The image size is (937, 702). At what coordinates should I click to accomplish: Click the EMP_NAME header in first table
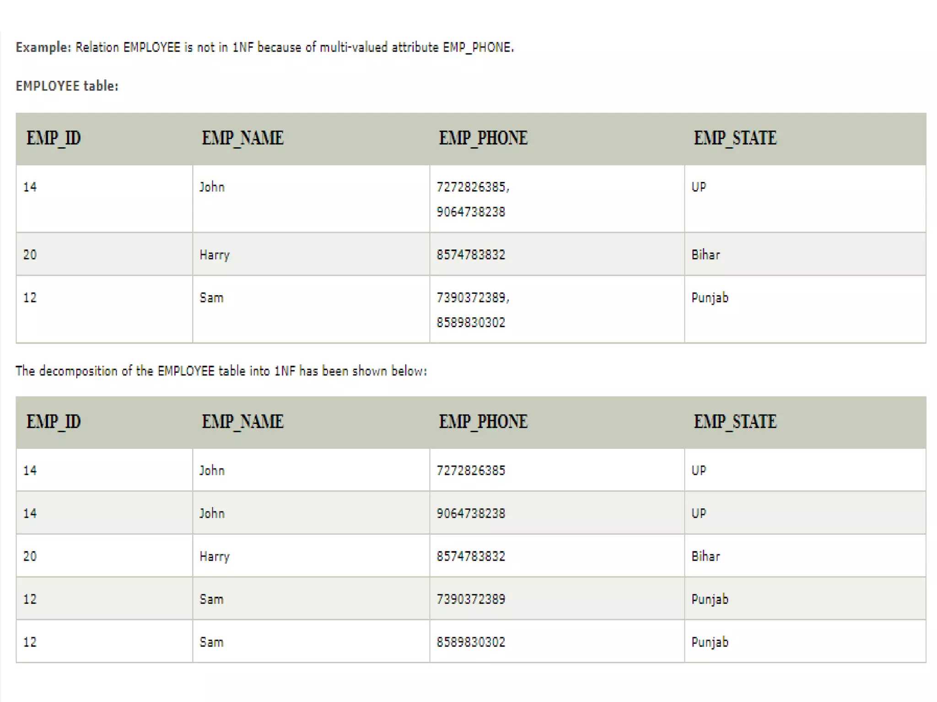(242, 138)
